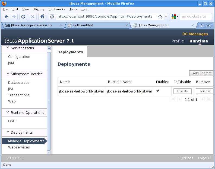Select the Deployments content tab

[70, 52]
